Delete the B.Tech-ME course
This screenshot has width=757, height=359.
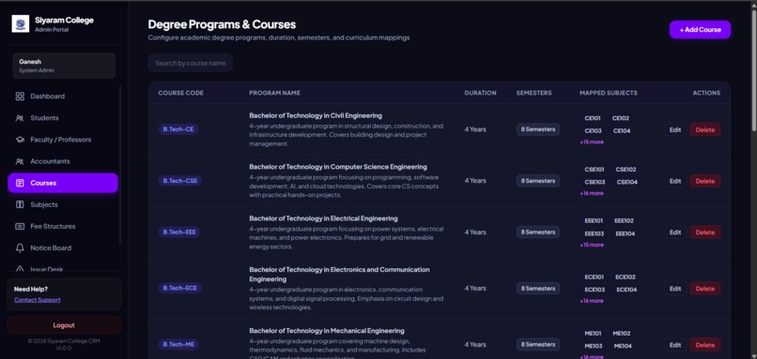pyautogui.click(x=704, y=345)
